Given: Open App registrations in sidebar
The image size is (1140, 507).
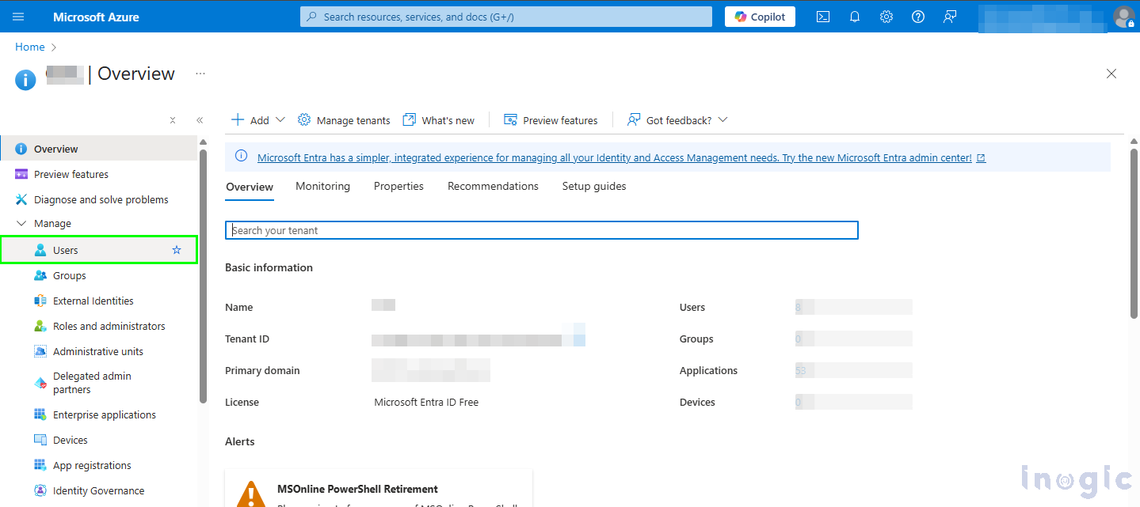Looking at the screenshot, I should point(92,466).
